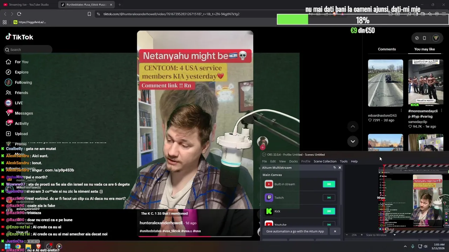
Task: Open OBS Docks menu
Action: pyautogui.click(x=293, y=161)
